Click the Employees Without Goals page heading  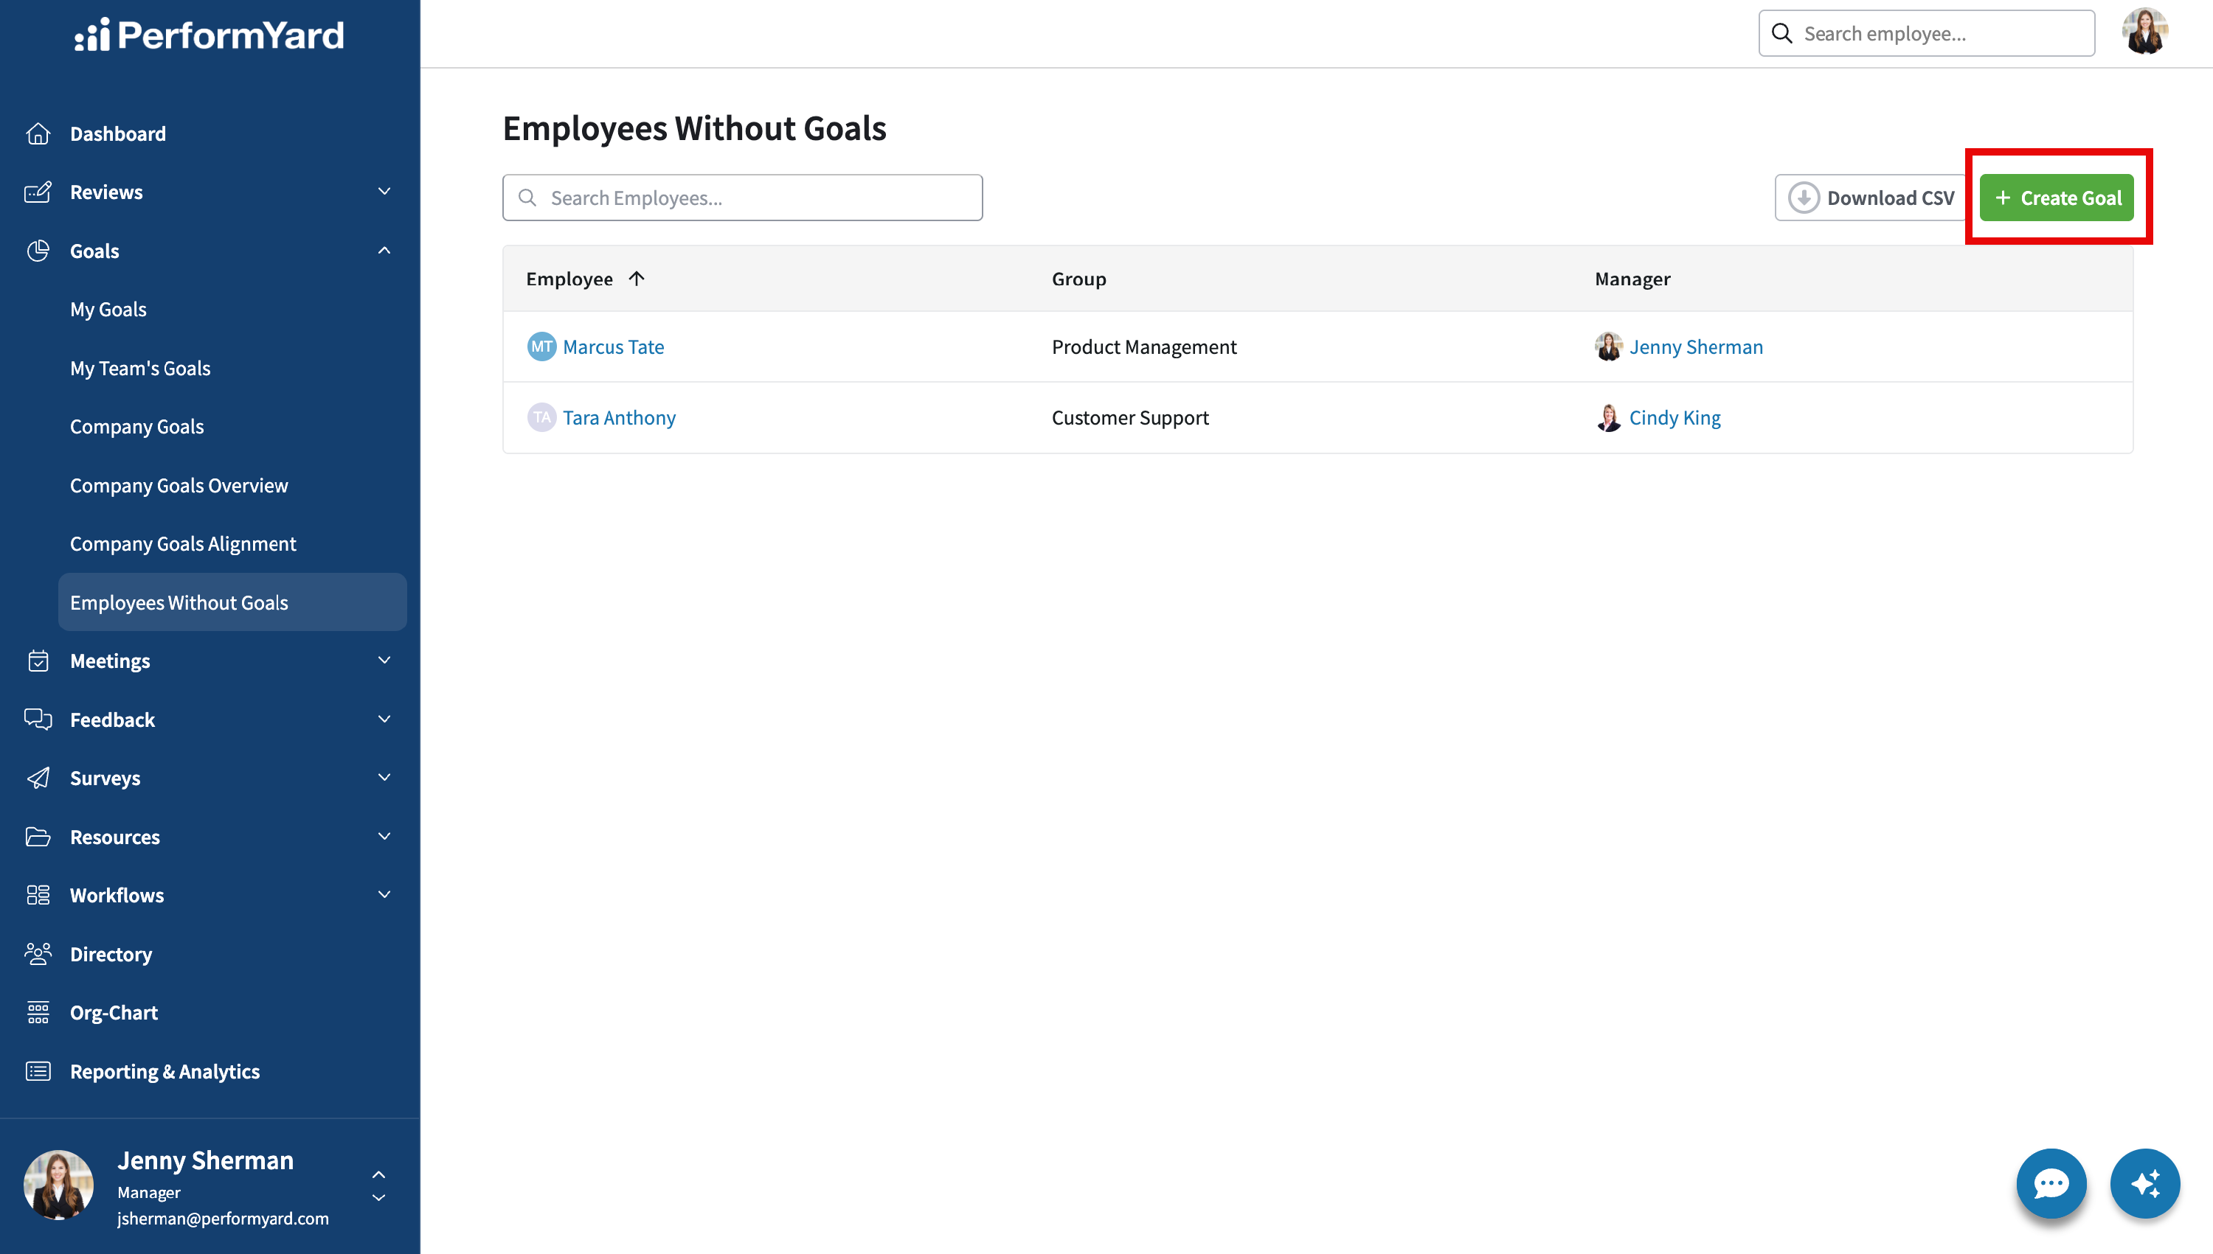coord(693,128)
